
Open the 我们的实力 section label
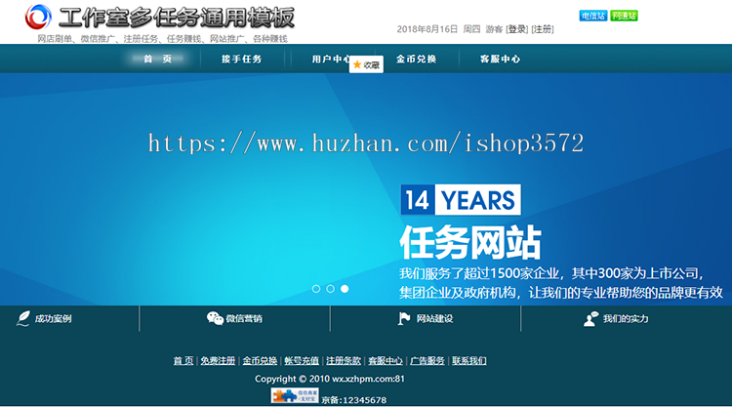(626, 319)
